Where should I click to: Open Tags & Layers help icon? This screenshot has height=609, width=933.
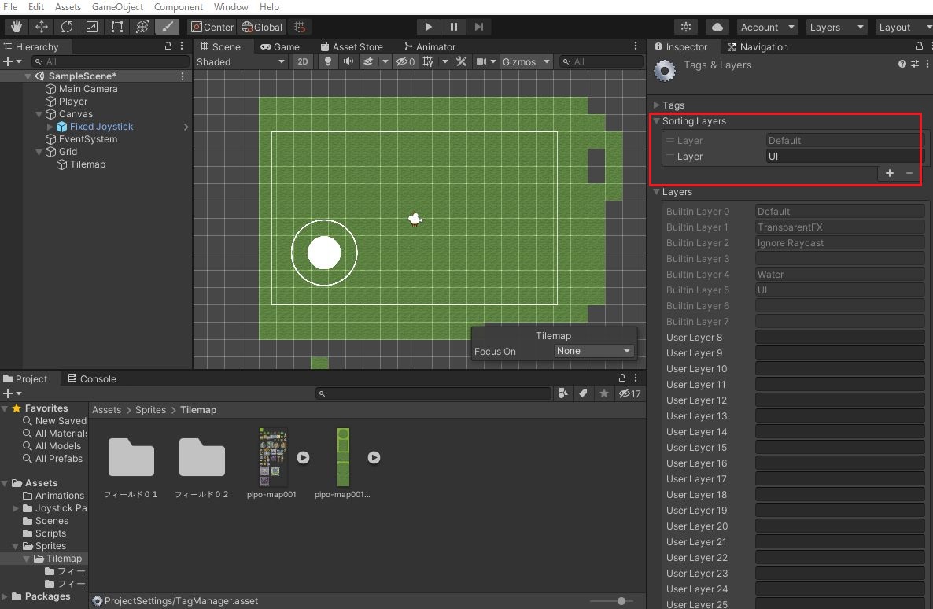point(902,64)
